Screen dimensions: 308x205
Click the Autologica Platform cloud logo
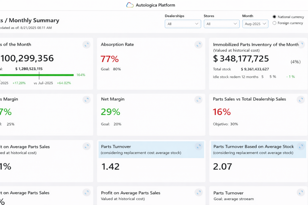[x=130, y=5]
